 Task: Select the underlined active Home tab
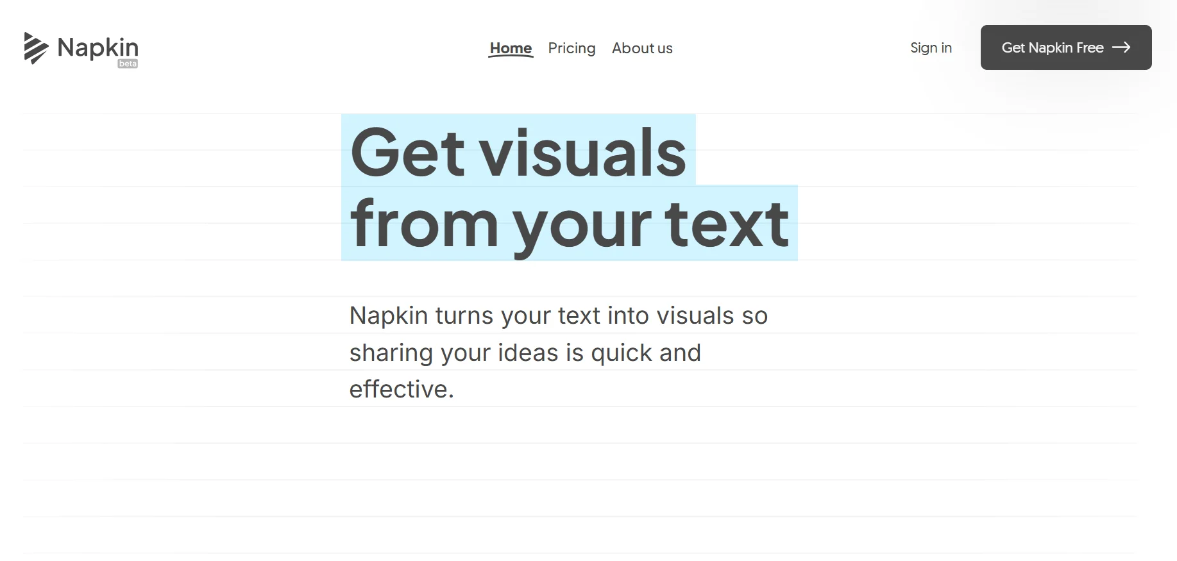(x=511, y=47)
